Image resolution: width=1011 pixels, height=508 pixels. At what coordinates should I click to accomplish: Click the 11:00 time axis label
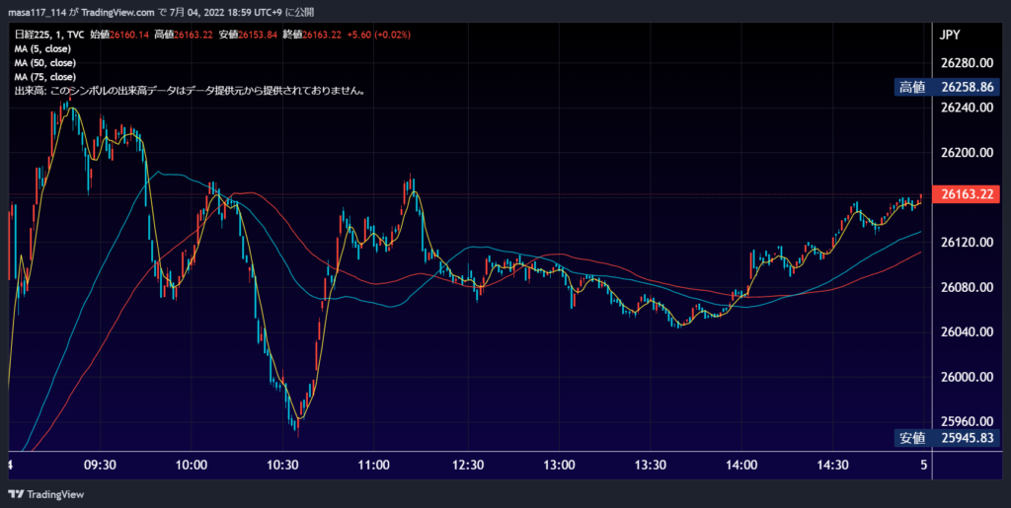point(374,465)
